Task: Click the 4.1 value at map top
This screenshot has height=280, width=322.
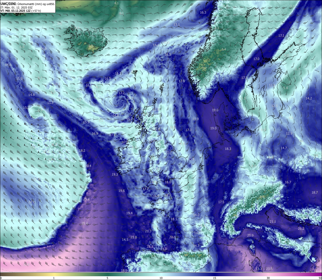Action: tap(116, 3)
